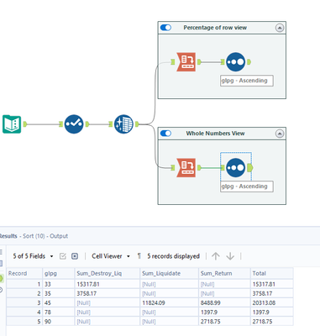This screenshot has width=320, height=336.
Task: Click output anchor of Percentage view Formula tool
Action: point(199,62)
